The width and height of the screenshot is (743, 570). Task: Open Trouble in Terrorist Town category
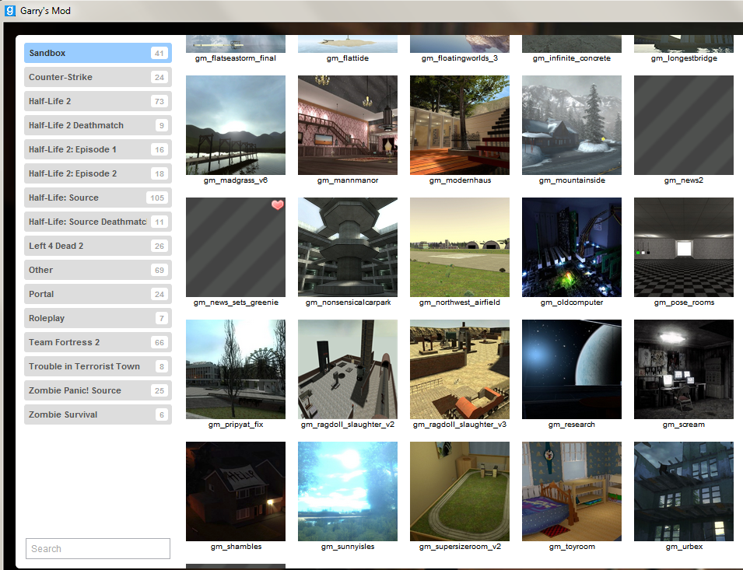[x=97, y=366]
